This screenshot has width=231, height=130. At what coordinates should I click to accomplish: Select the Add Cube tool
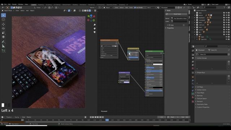coord(3,51)
